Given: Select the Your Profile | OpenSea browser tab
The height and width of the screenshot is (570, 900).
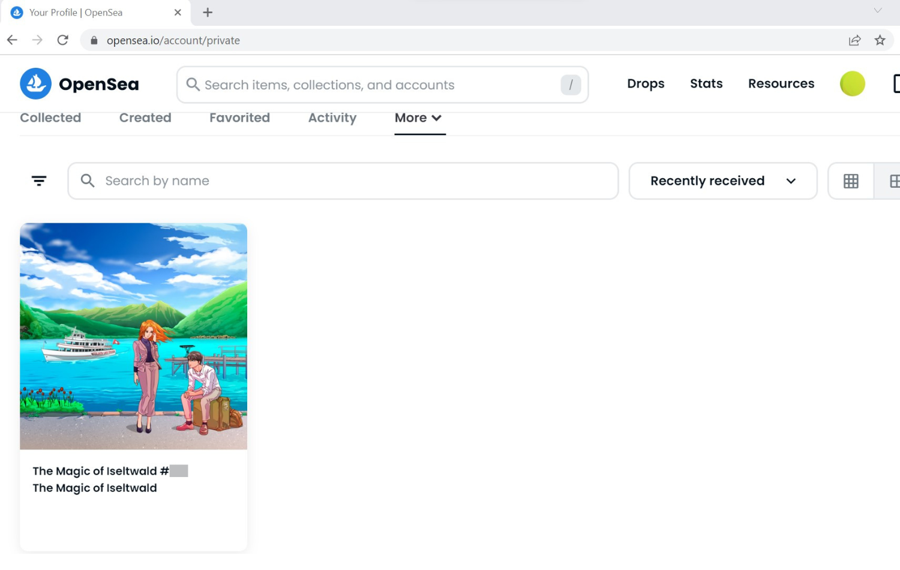Looking at the screenshot, I should pyautogui.click(x=95, y=13).
